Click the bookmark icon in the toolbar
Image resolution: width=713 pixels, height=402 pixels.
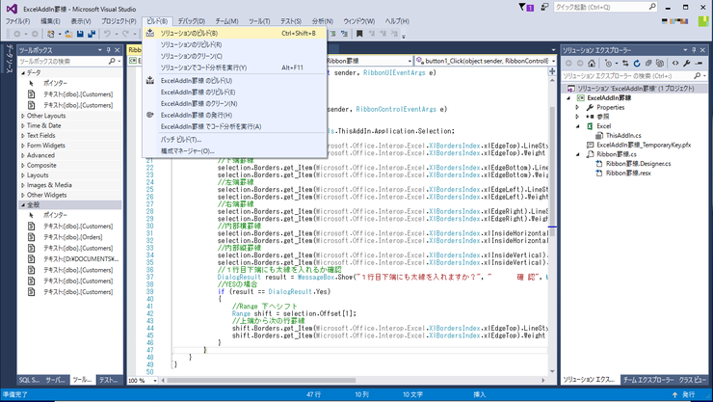point(359,34)
